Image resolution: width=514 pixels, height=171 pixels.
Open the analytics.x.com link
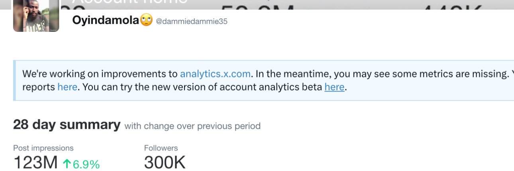pyautogui.click(x=215, y=74)
